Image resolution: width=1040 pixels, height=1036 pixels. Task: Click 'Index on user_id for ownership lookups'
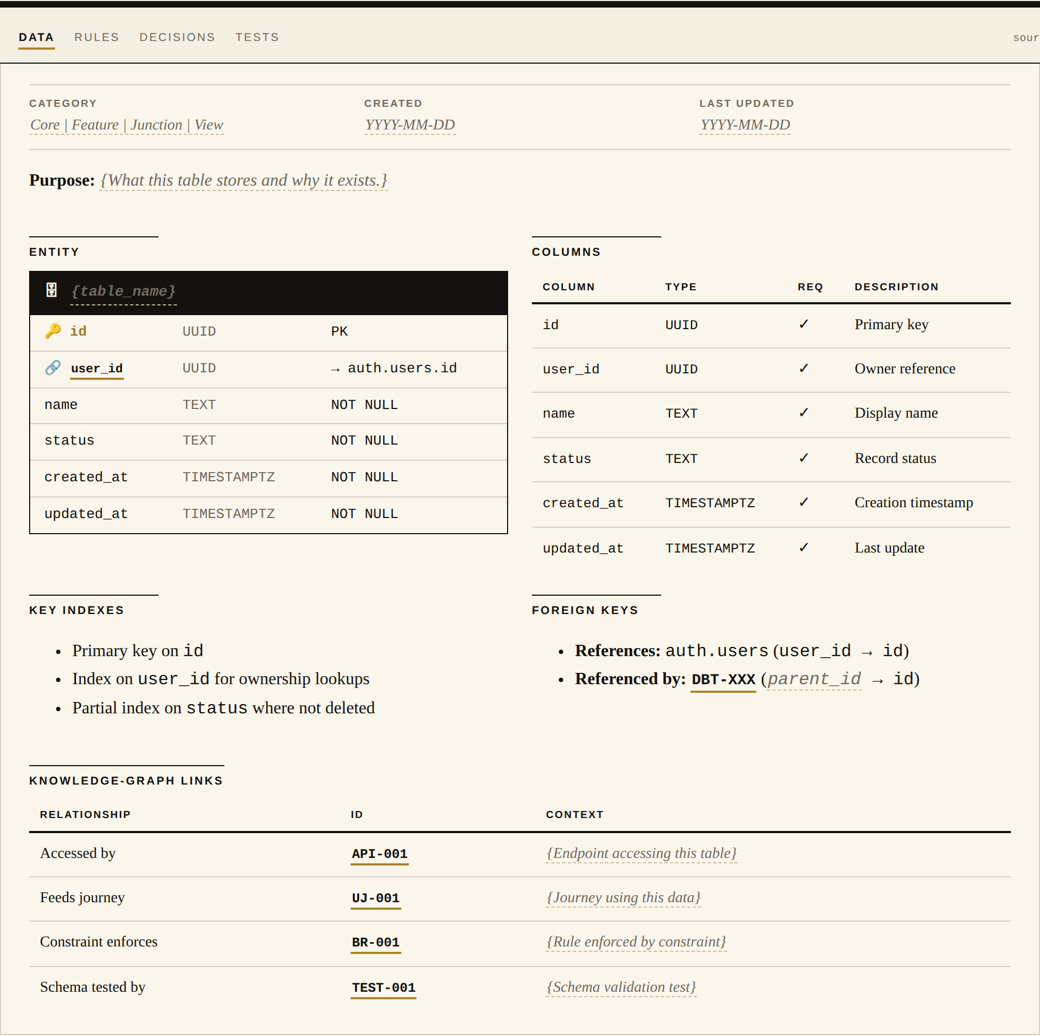coord(221,679)
